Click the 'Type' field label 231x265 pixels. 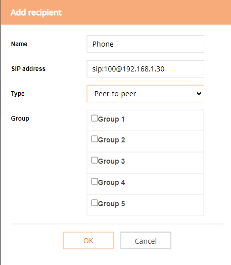[18, 94]
